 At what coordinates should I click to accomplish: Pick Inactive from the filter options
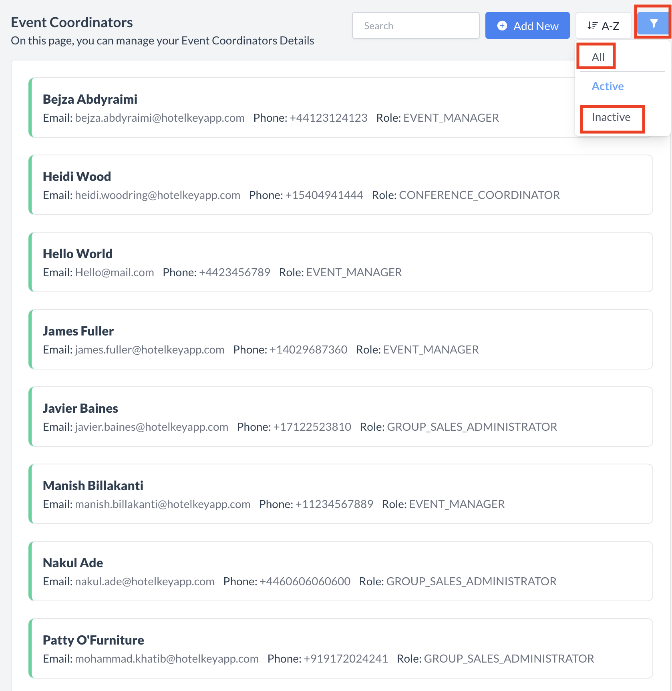(610, 117)
